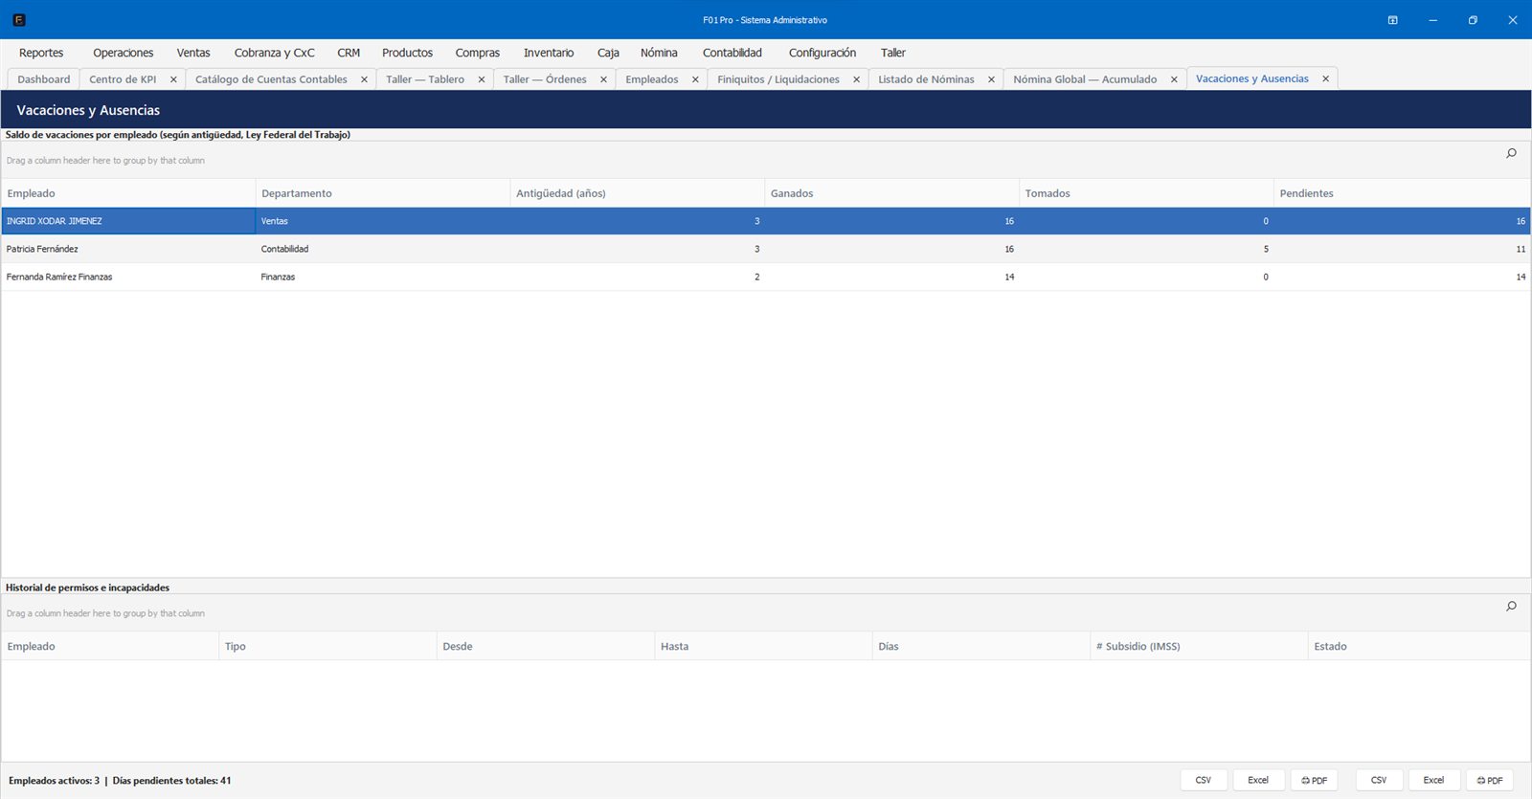This screenshot has height=799, width=1532.
Task: Close the Listado de Nóminas tab
Action: tap(991, 79)
